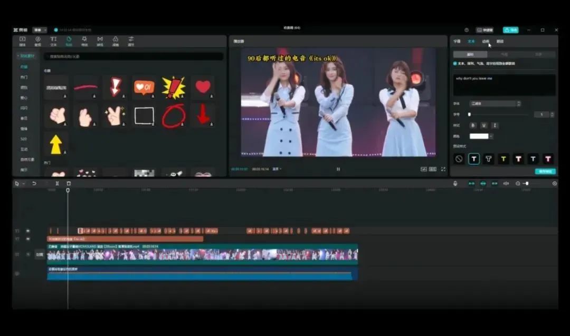570x336 pixels.
Task: Select the white T with red outline preset
Action: point(518,159)
